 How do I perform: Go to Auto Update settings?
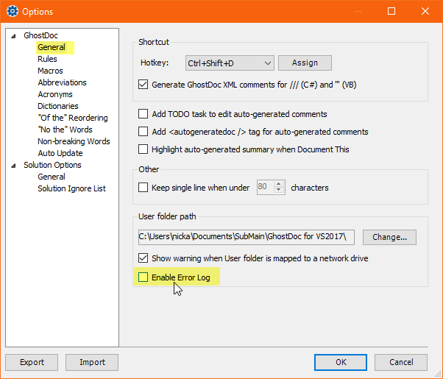[x=60, y=153]
